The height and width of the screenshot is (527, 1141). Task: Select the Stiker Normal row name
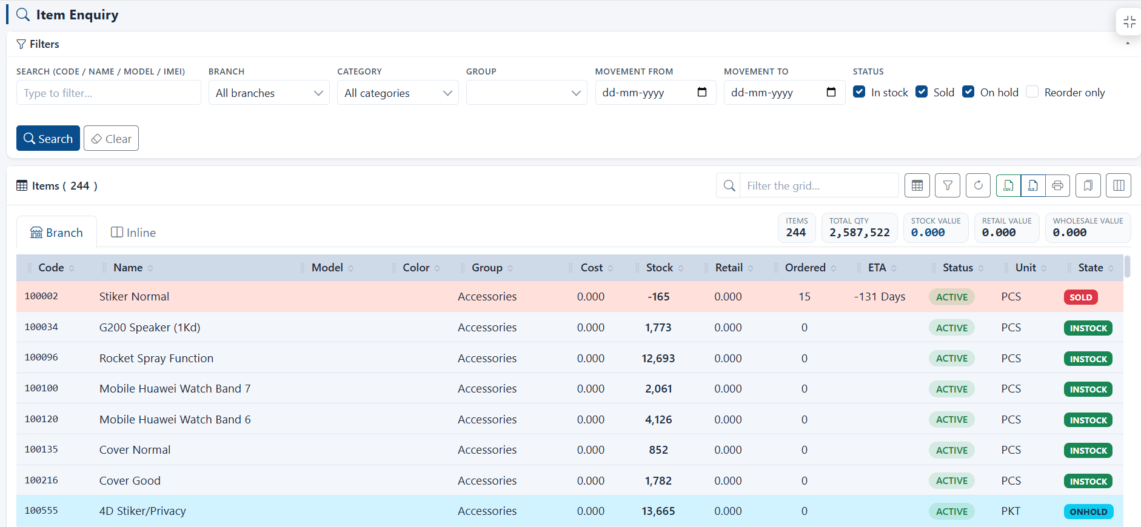click(x=134, y=297)
